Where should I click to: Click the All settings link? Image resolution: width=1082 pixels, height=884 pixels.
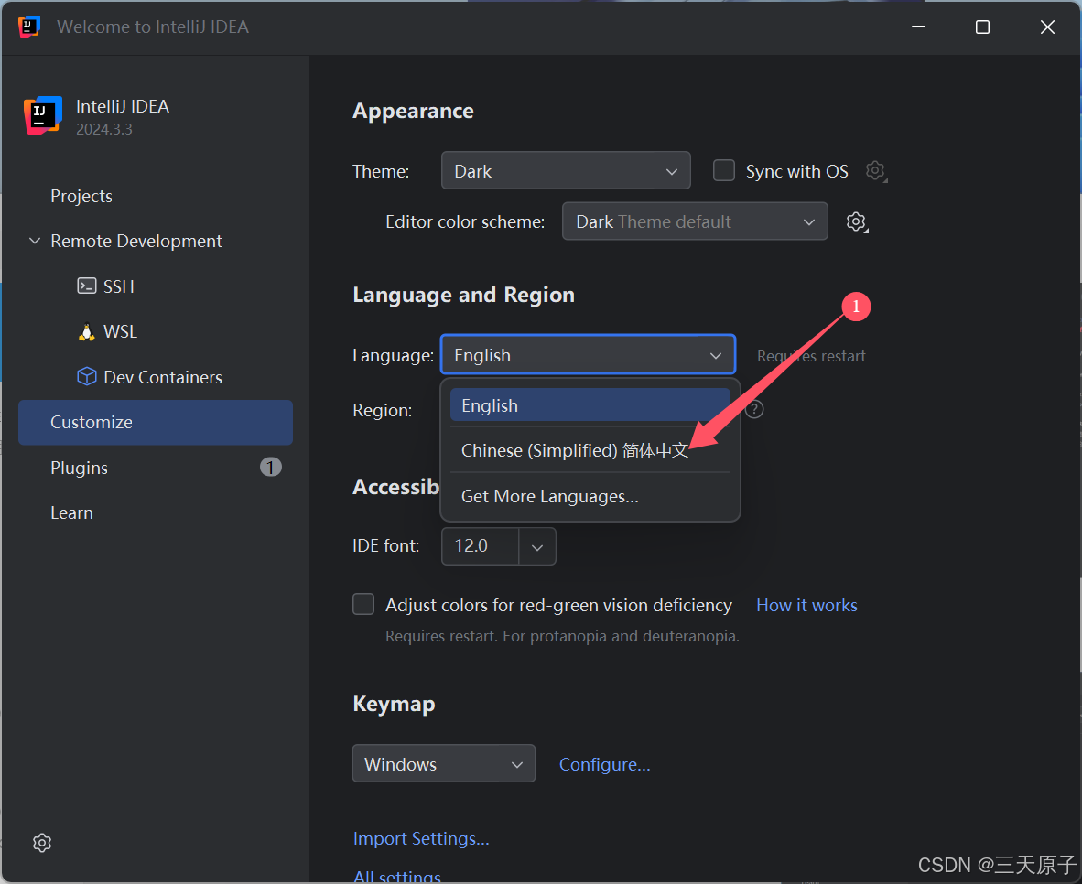tap(396, 877)
